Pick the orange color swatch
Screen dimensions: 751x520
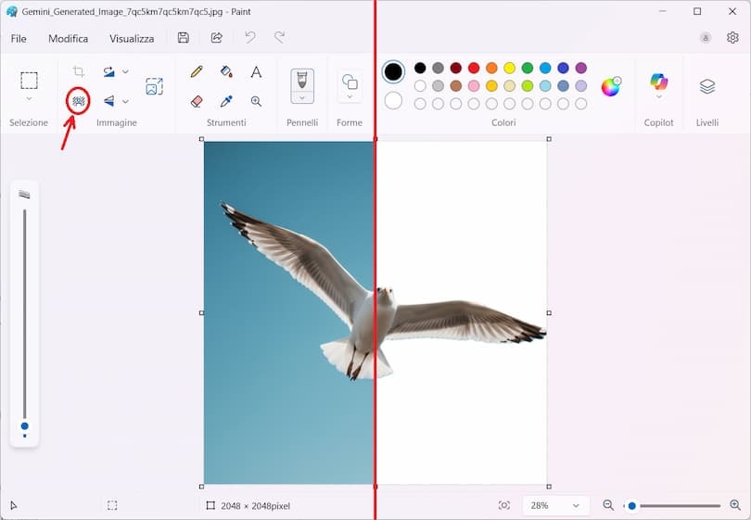491,68
